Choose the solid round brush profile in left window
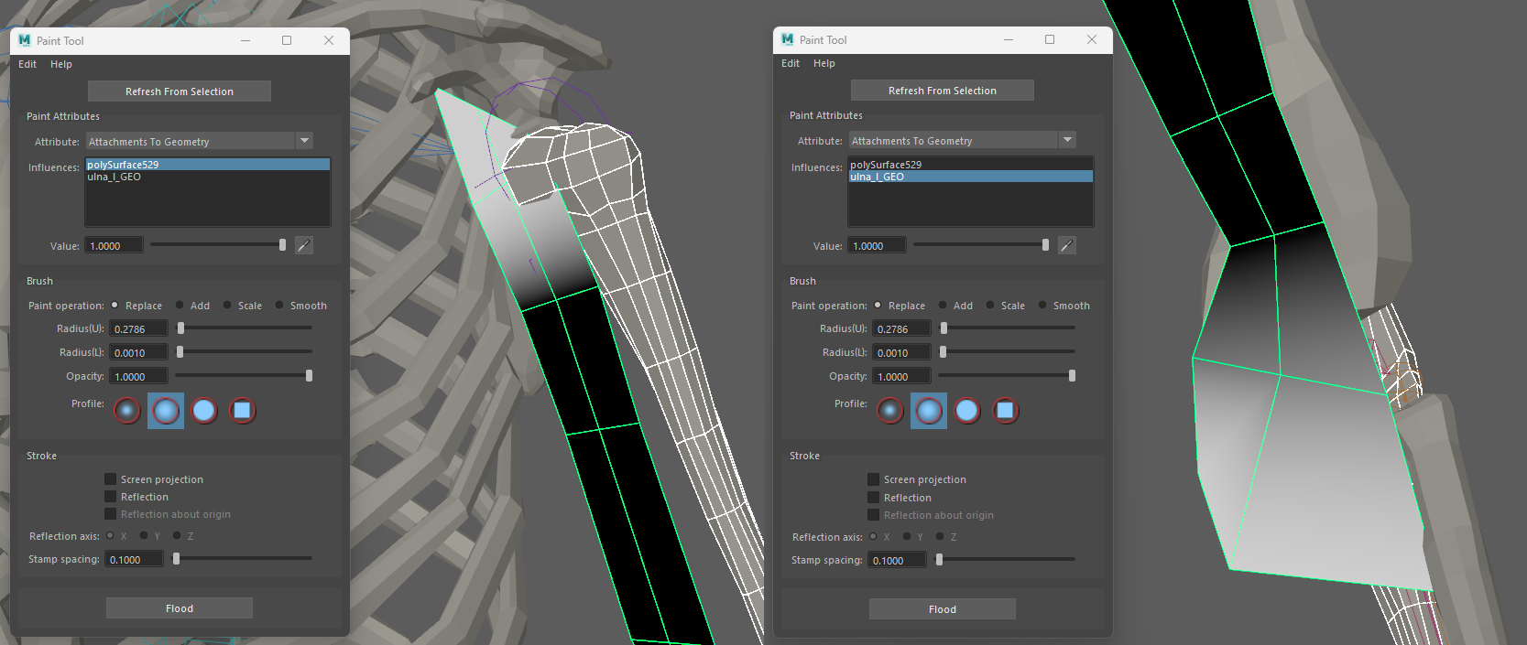Screen dimensions: 1527x645 tap(204, 411)
